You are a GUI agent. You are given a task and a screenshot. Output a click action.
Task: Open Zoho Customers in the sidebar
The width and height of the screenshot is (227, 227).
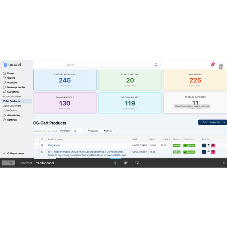pos(12,106)
